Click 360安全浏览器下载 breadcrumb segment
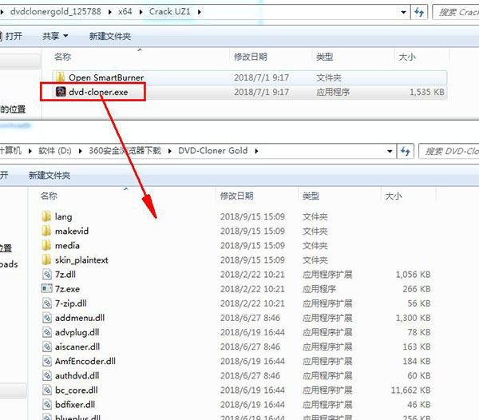Screen dimensions: 479x420 (x=125, y=150)
